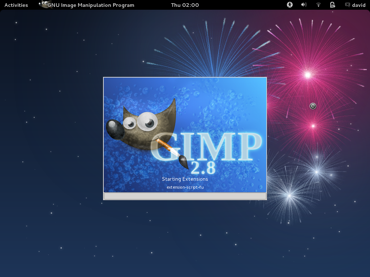Open the Activities overview

16,5
